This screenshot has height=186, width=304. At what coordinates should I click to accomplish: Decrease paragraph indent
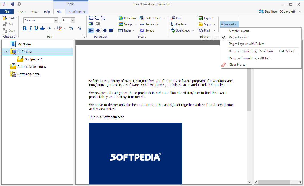(x=98, y=24)
